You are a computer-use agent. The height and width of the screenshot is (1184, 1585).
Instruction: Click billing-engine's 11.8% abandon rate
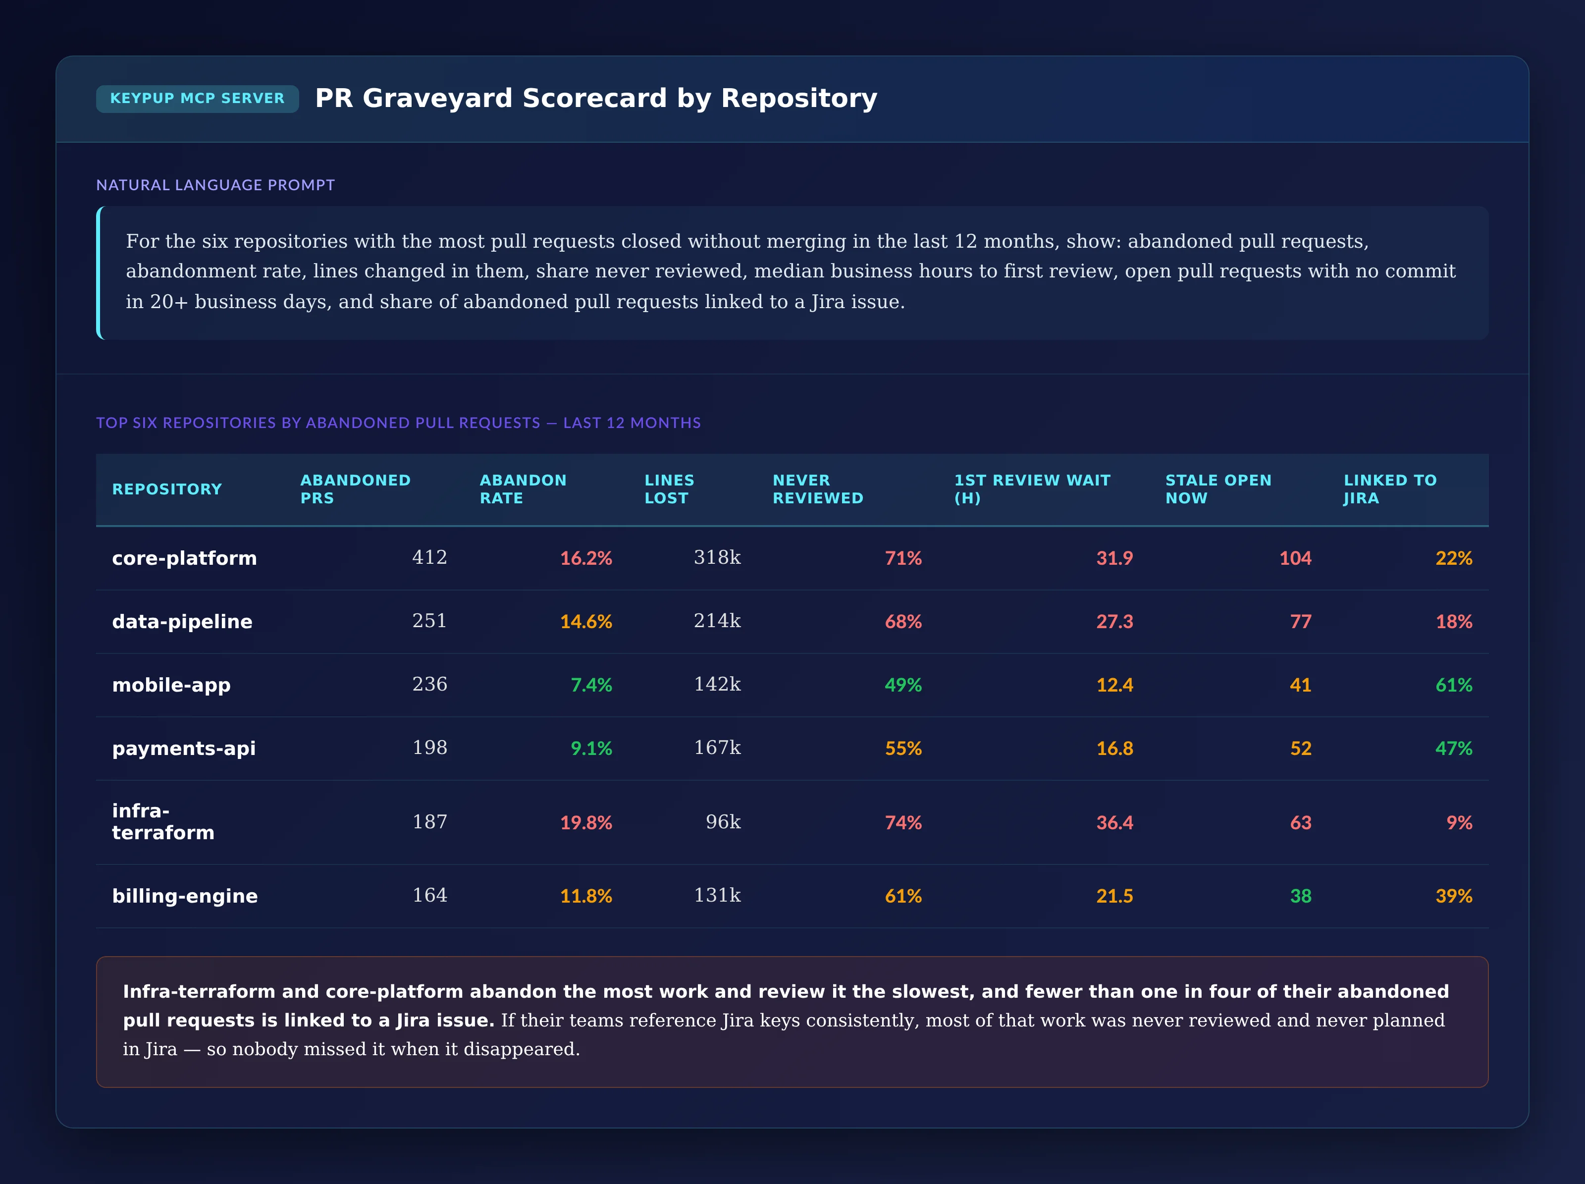coord(586,896)
